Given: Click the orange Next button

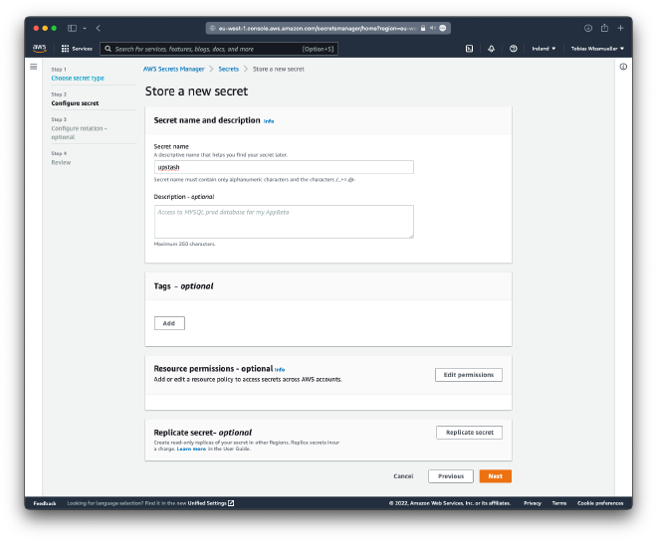Looking at the screenshot, I should (495, 476).
